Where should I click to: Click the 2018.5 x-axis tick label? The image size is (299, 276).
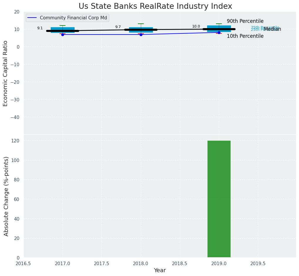click(x=180, y=264)
